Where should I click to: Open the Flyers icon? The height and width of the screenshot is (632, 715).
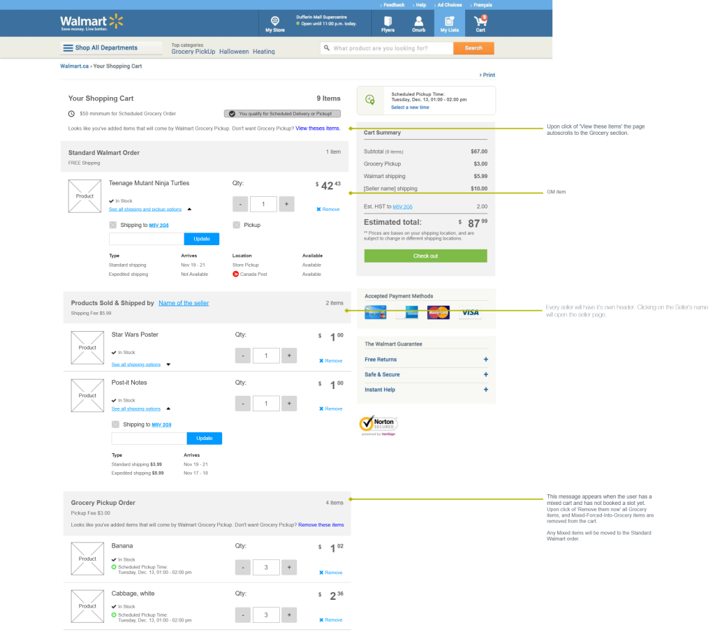(388, 24)
